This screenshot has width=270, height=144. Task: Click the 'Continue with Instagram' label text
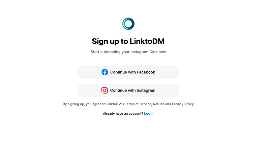click(x=132, y=91)
